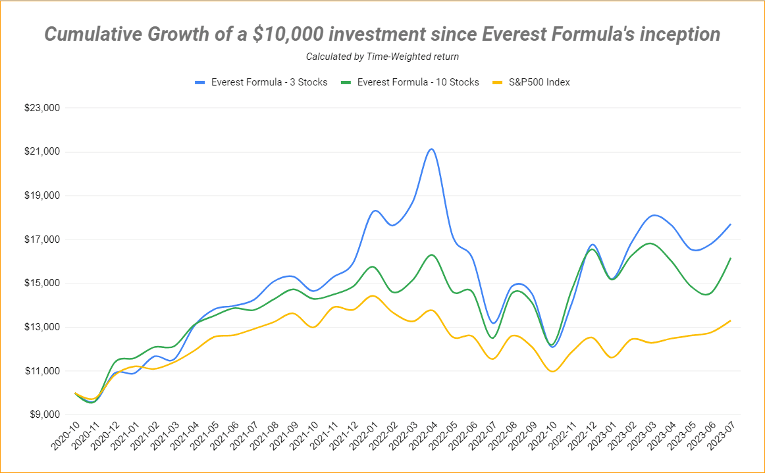Click the $17,000 y-axis label
The height and width of the screenshot is (473, 765).
42,239
